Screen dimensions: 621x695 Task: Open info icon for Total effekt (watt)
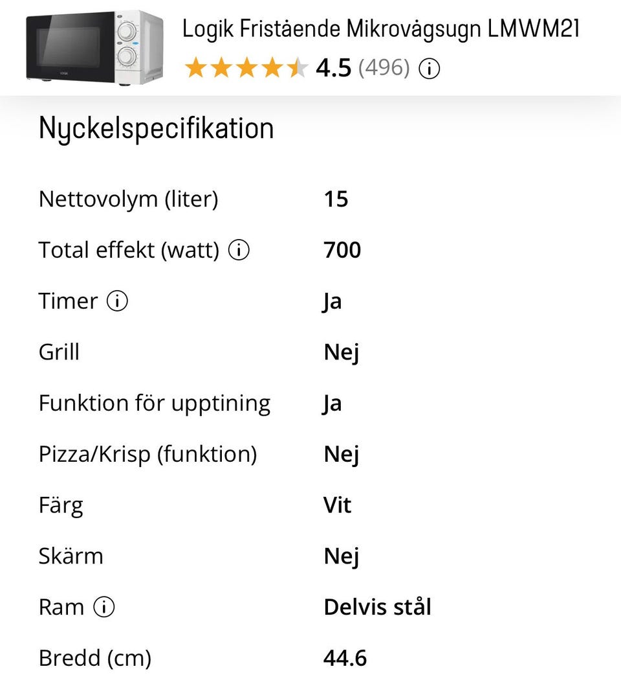[239, 250]
